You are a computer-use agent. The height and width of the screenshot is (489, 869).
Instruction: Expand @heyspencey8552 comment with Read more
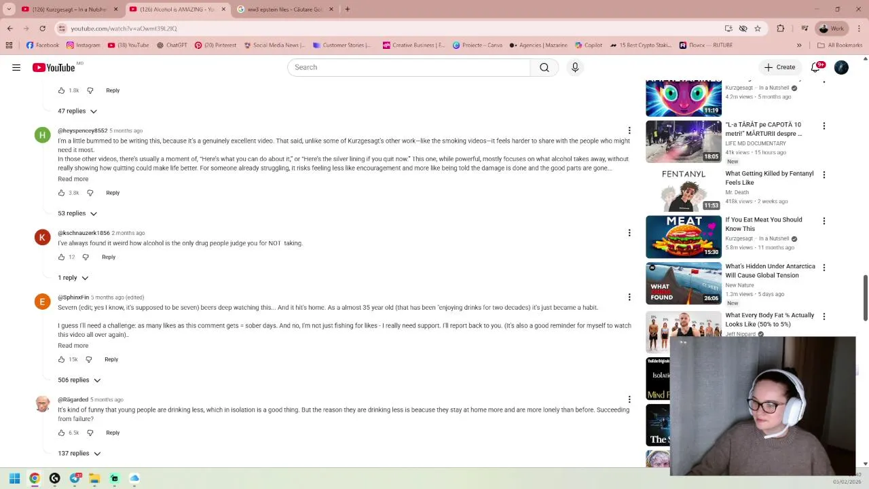coord(73,179)
